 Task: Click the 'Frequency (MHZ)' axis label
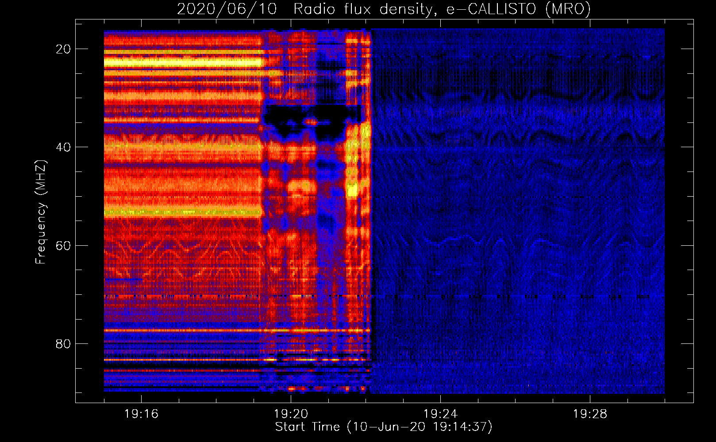click(x=40, y=212)
